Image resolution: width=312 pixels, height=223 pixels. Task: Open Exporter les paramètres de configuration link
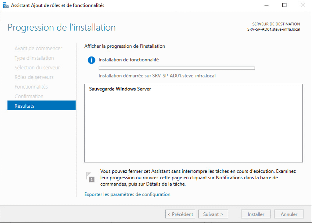pos(127,194)
